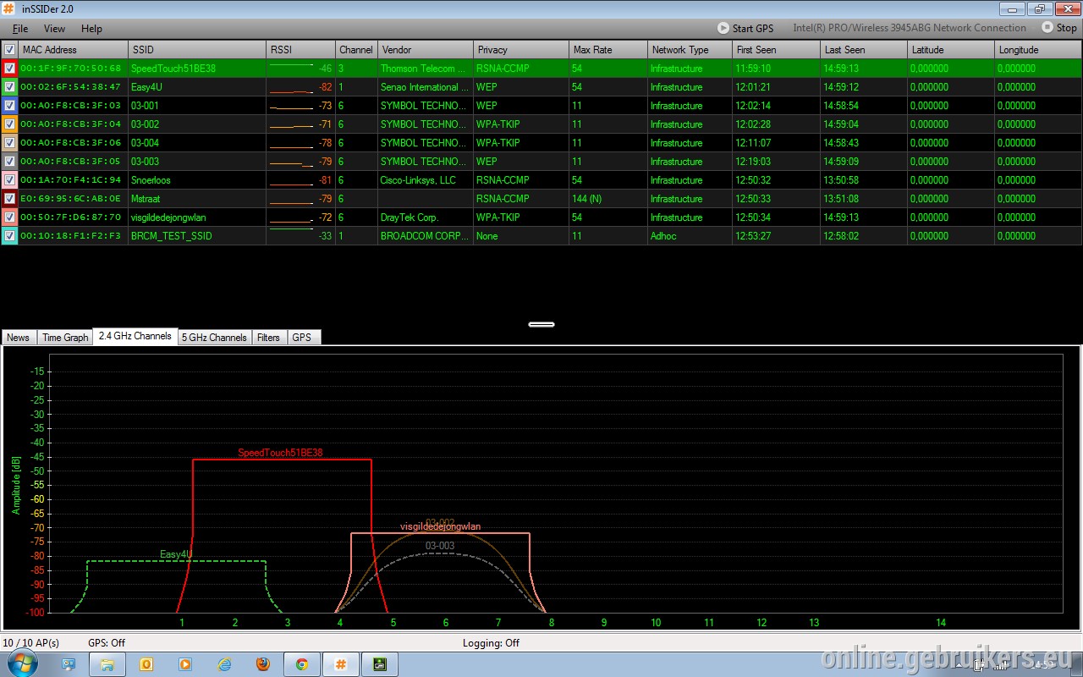
Task: Click the Start GPS play icon
Action: 723,28
